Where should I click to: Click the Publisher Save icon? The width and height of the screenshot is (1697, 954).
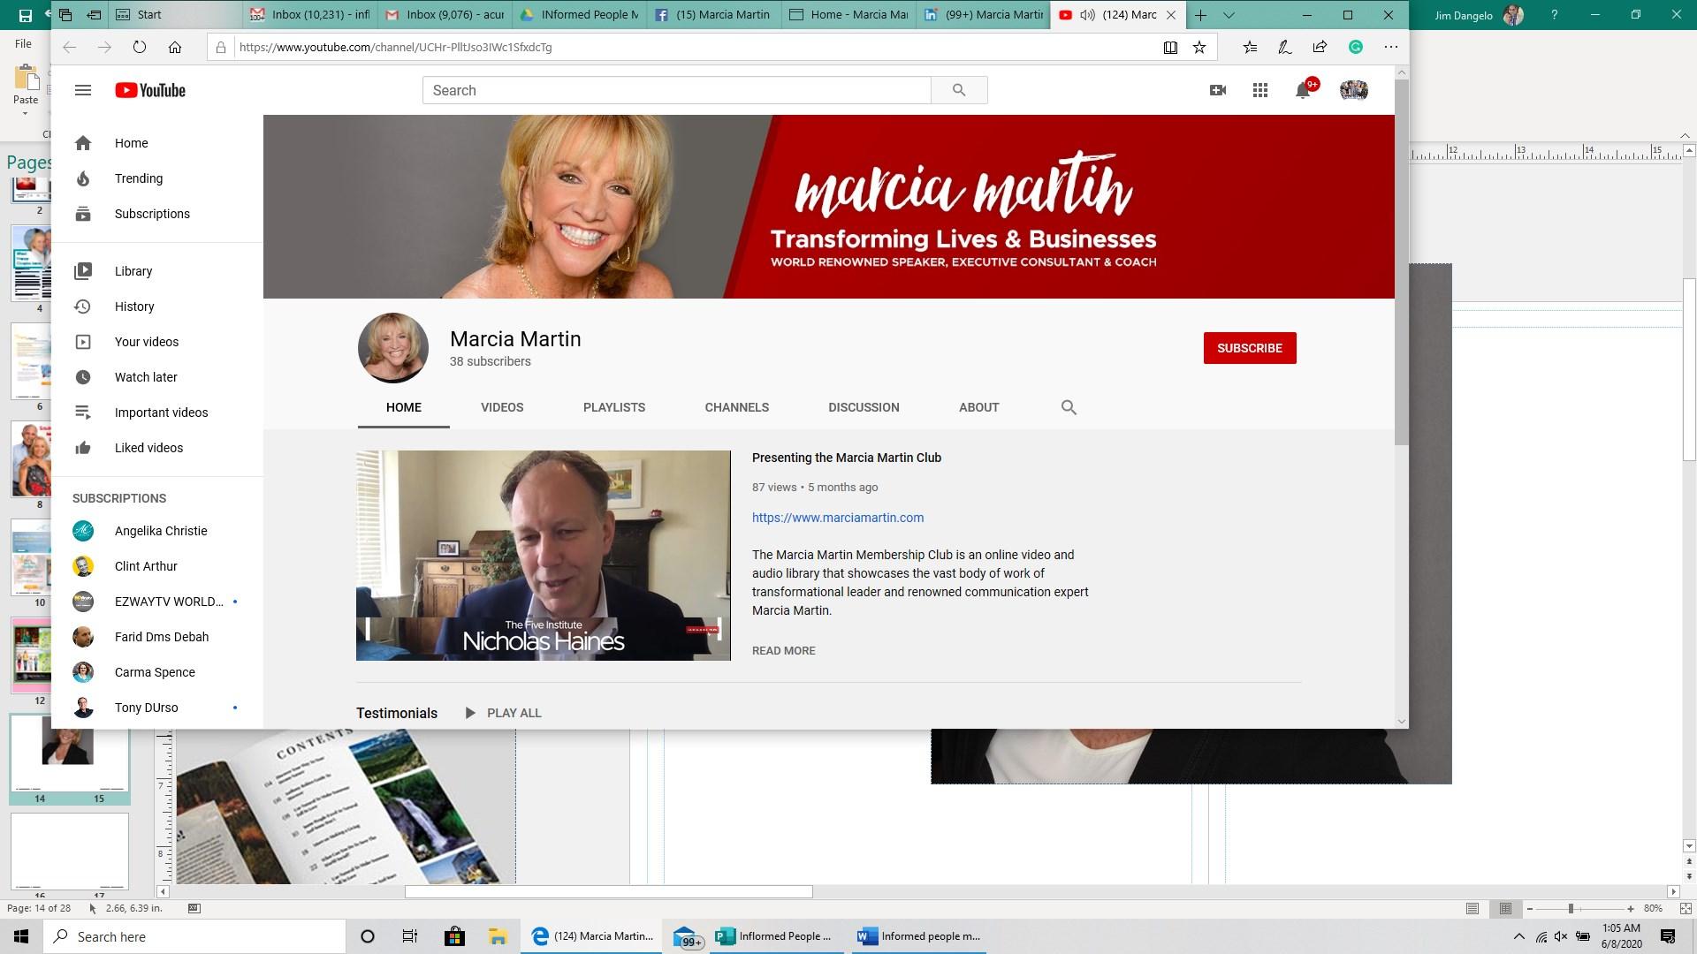25,15
